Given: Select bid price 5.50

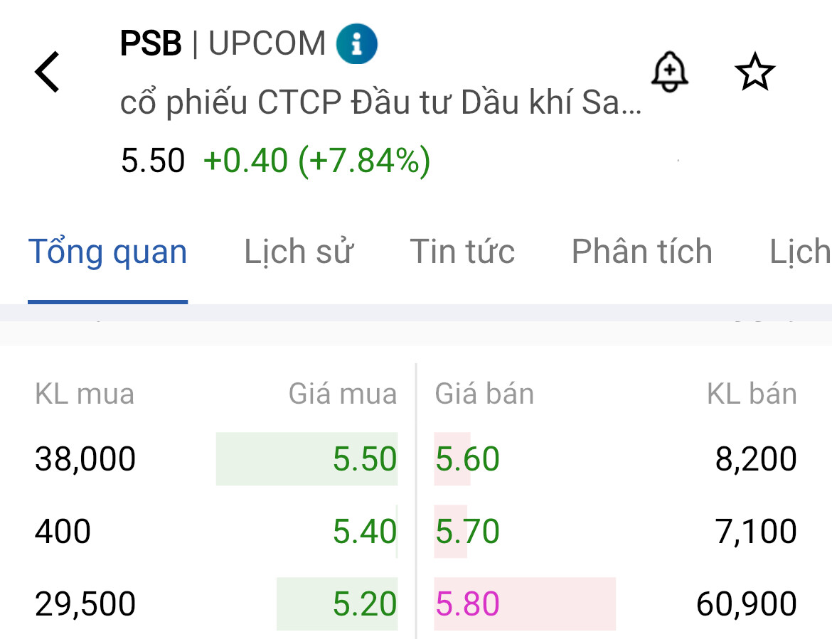Looking at the screenshot, I should pos(365,459).
